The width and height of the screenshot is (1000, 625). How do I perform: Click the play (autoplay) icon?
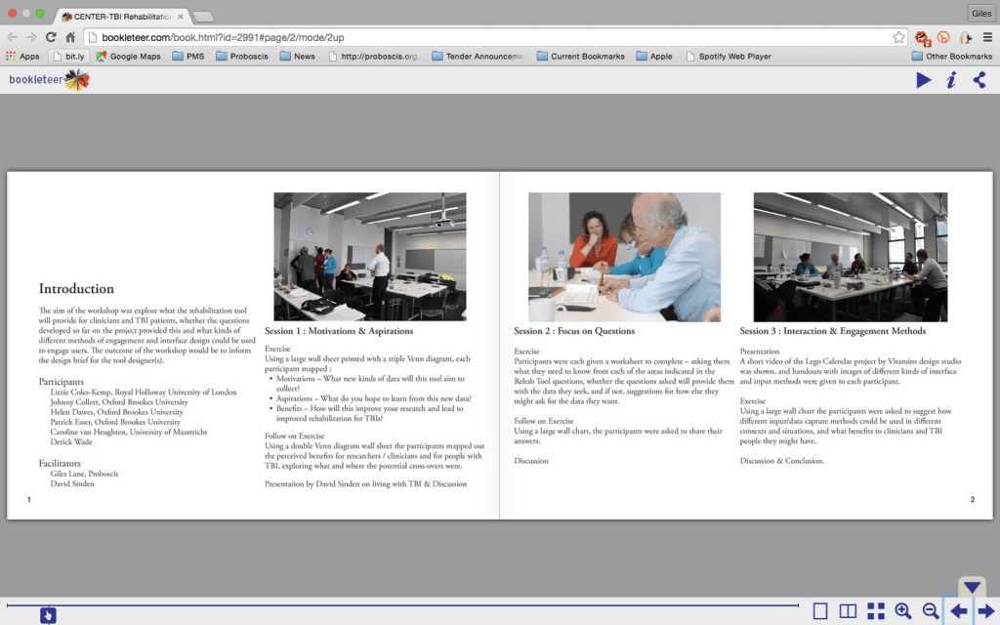(923, 81)
